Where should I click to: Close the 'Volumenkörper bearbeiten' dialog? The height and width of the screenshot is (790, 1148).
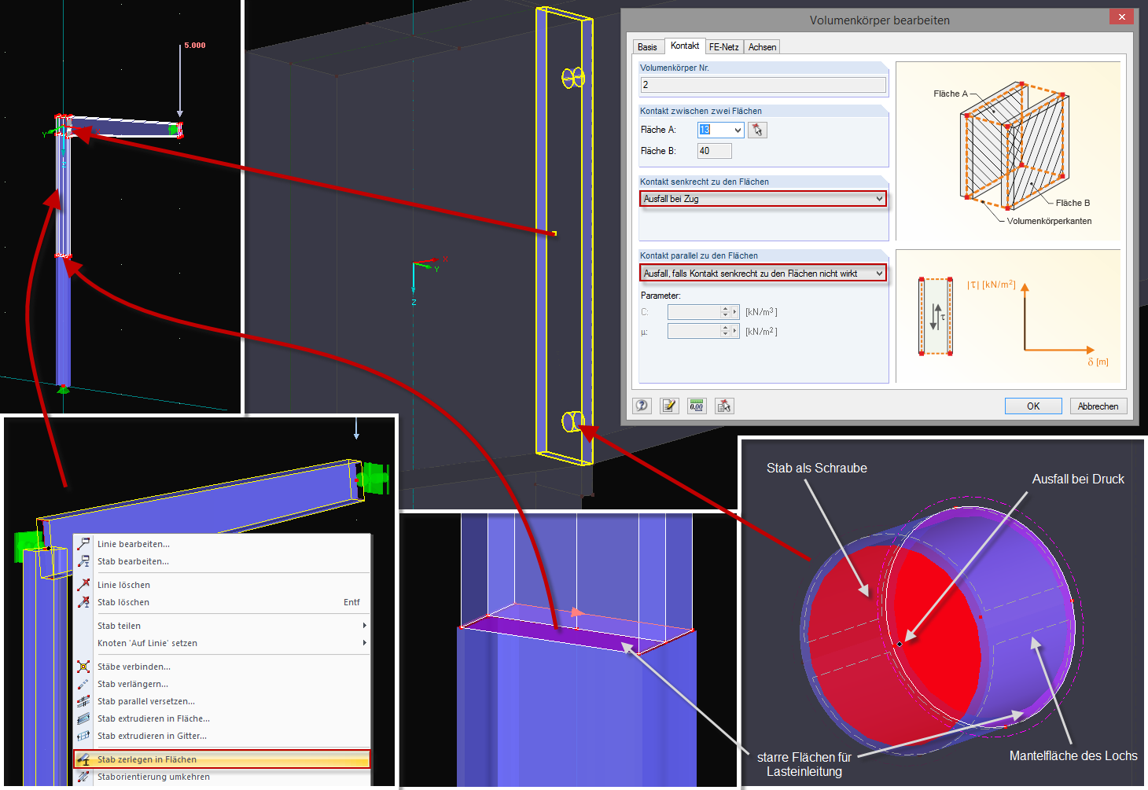pos(1122,17)
